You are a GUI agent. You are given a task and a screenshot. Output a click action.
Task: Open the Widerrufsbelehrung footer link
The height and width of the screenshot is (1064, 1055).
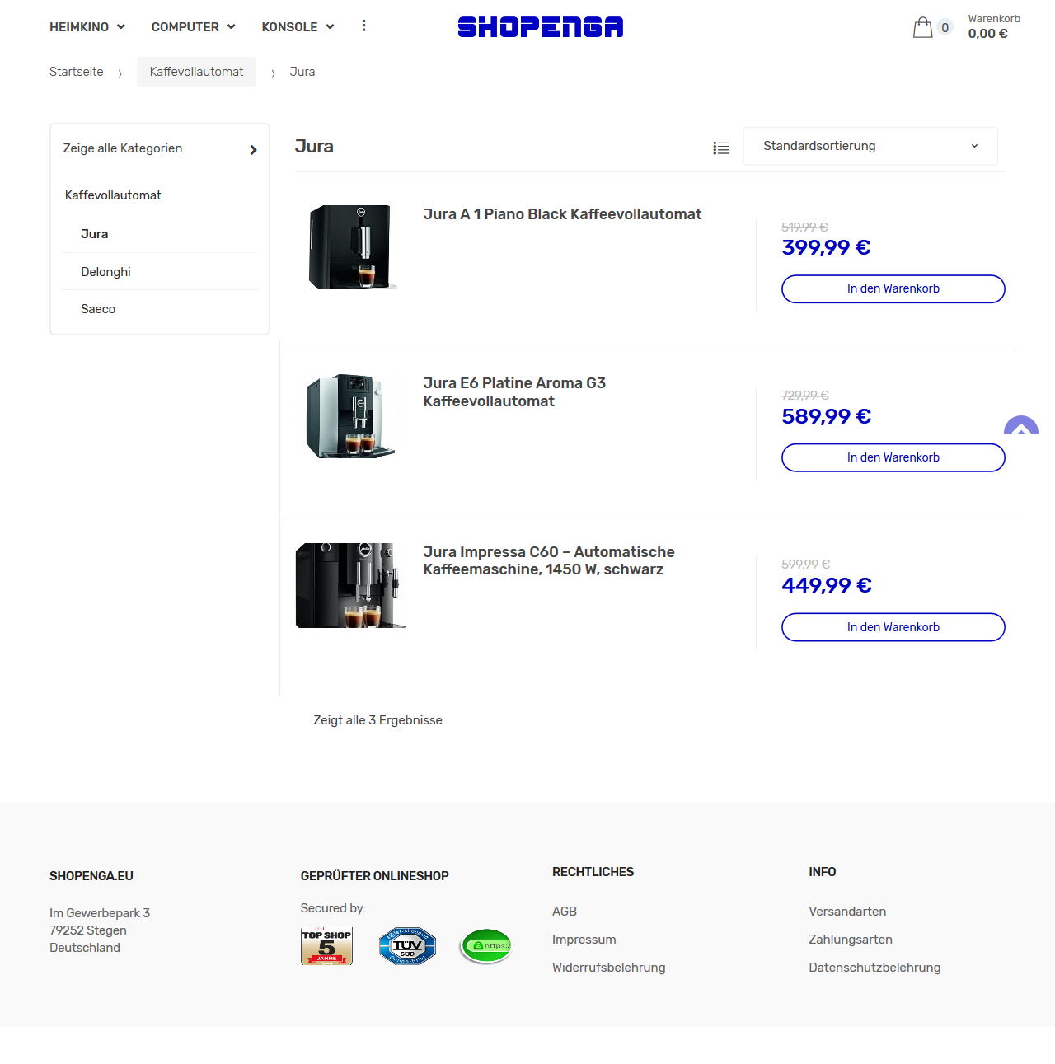(x=609, y=968)
